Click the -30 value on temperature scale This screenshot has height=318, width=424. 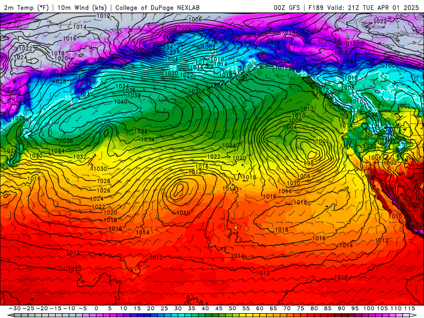click(x=15, y=308)
